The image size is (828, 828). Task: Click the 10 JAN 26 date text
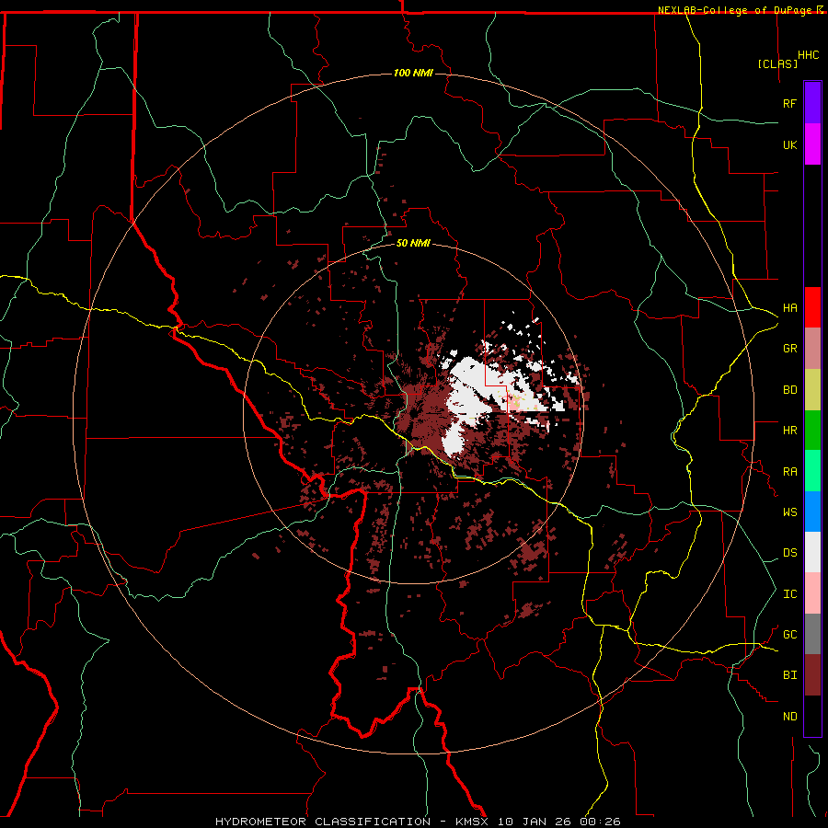pyautogui.click(x=535, y=822)
